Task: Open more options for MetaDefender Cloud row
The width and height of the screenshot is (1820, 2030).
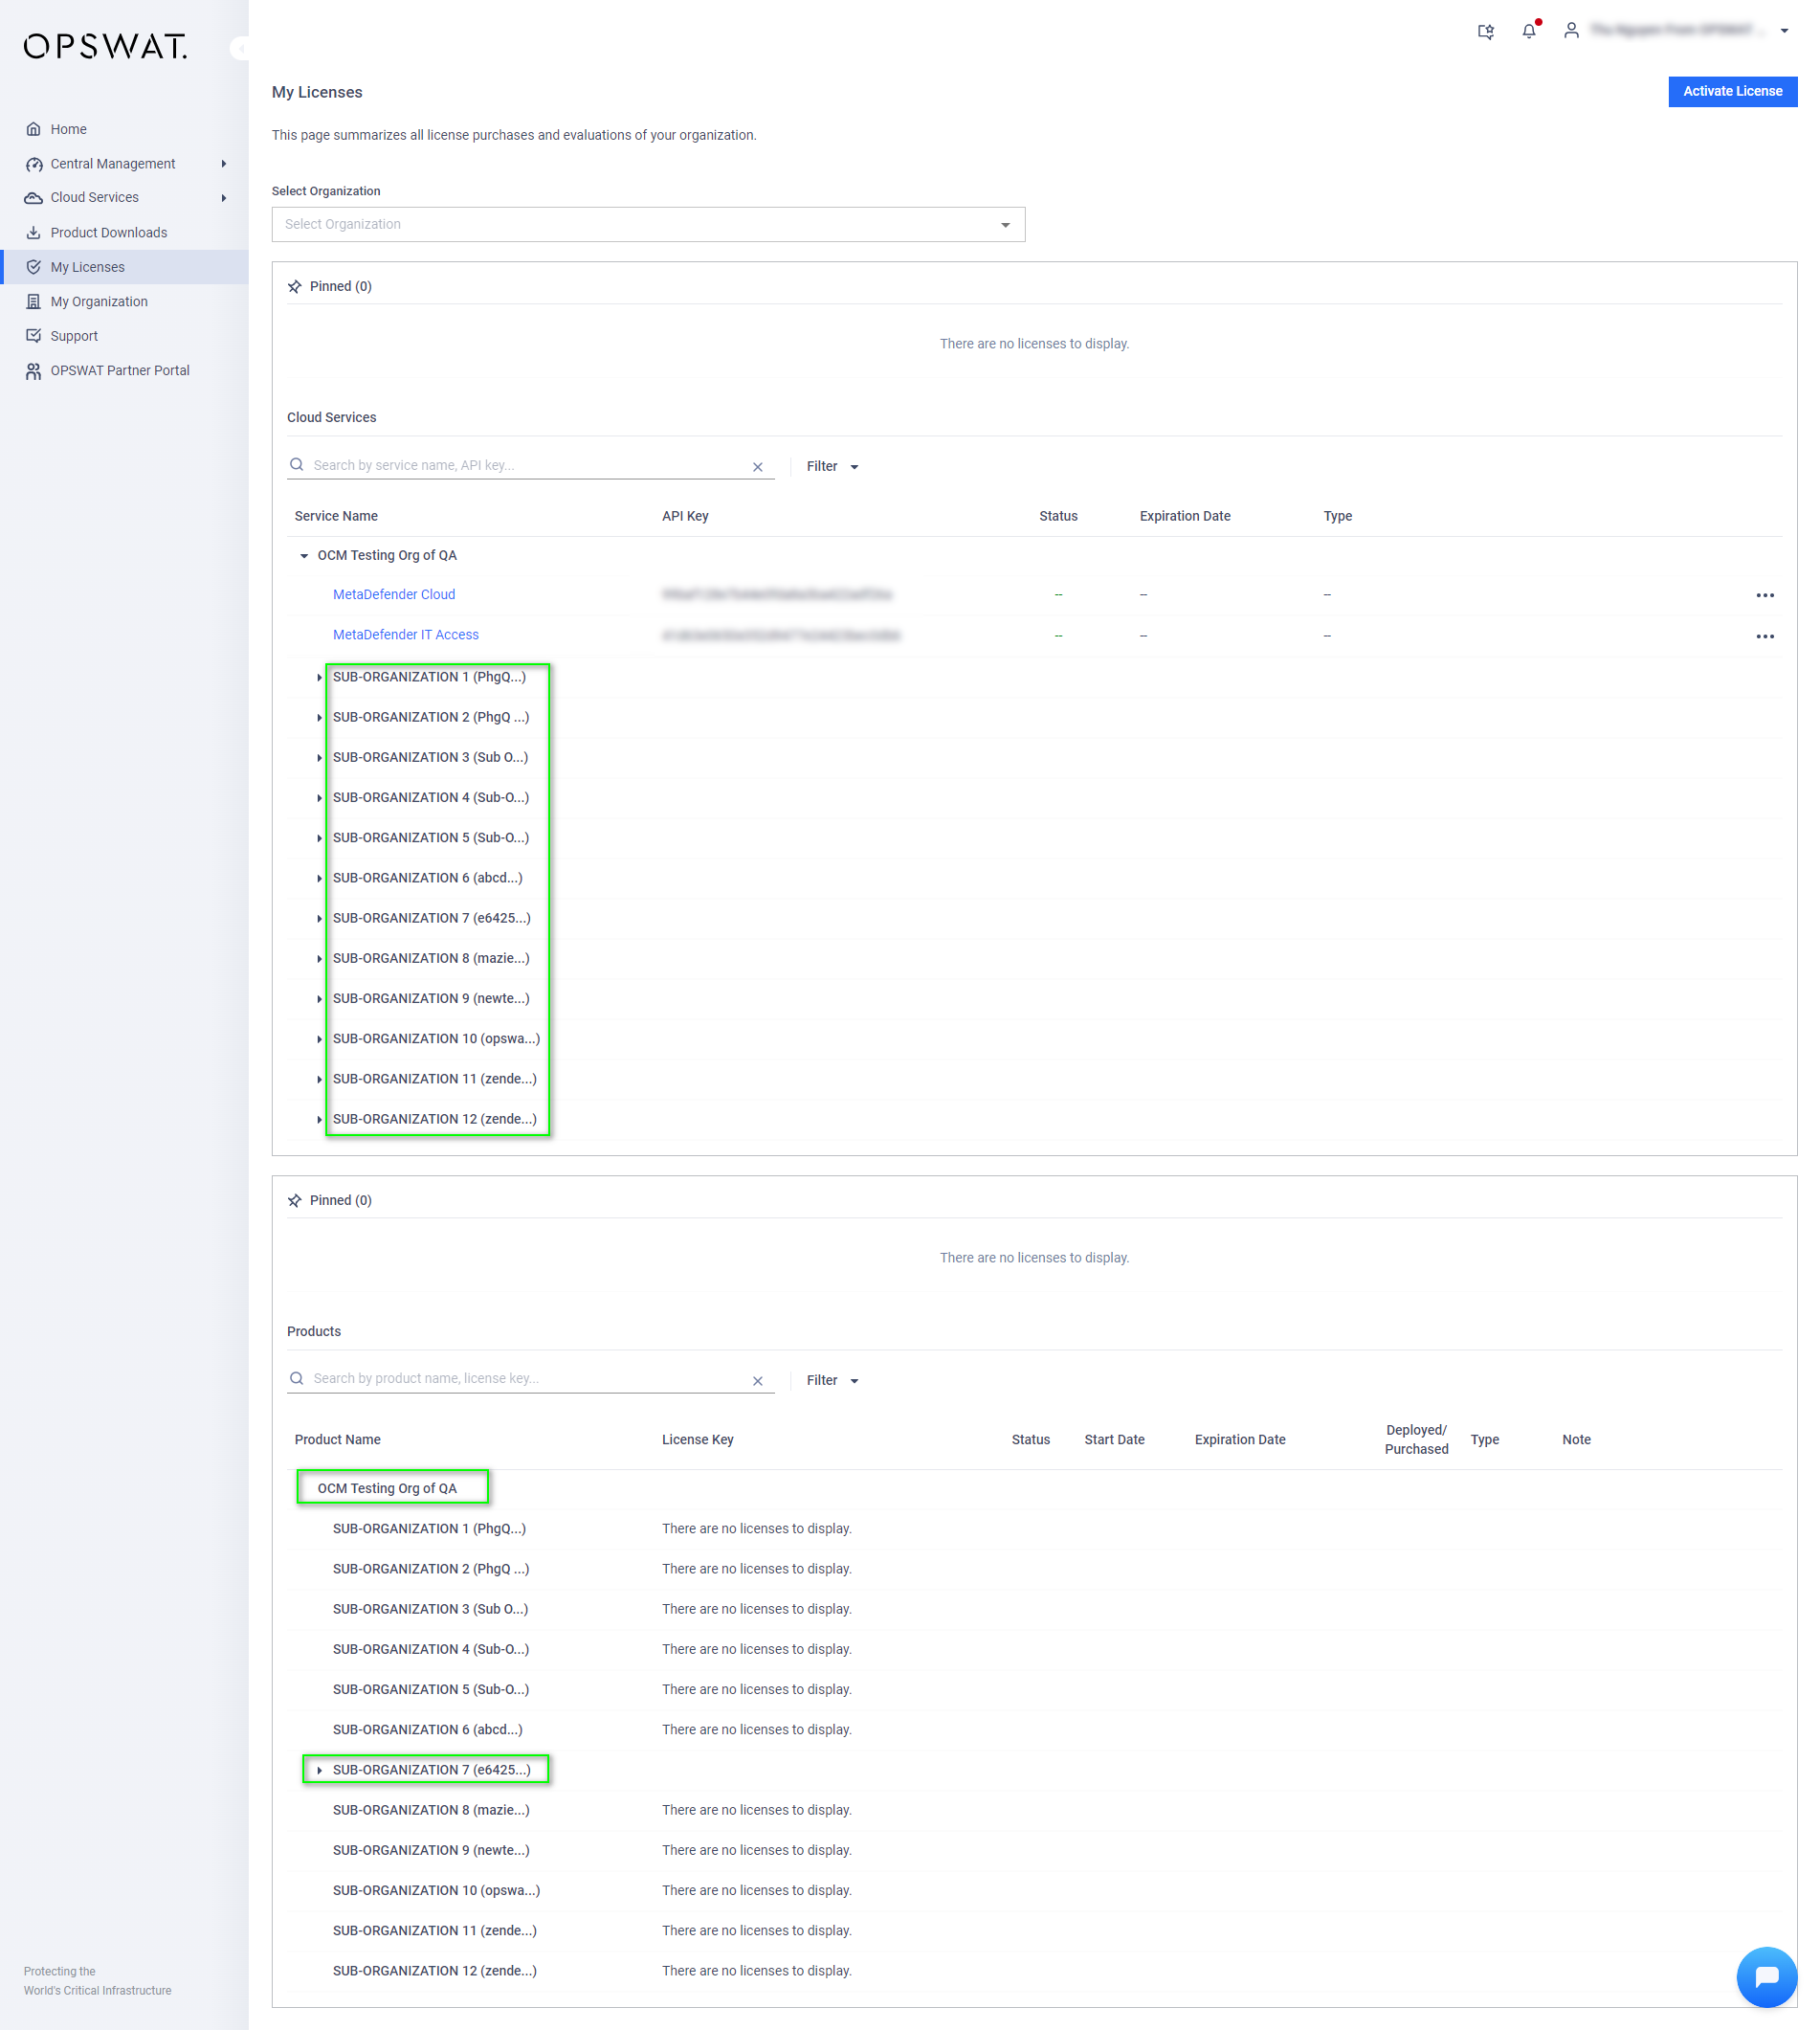Action: [1765, 596]
